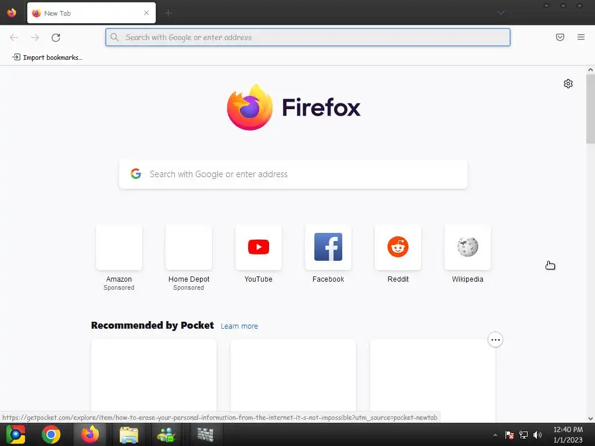Open Save to Pocket button
This screenshot has height=446, width=595.
coord(560,37)
